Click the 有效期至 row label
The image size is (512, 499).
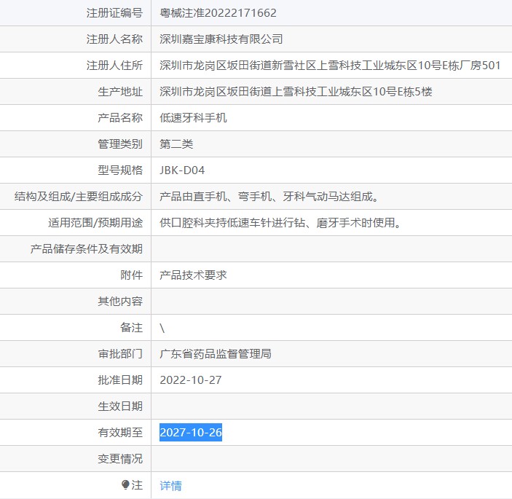(x=120, y=433)
